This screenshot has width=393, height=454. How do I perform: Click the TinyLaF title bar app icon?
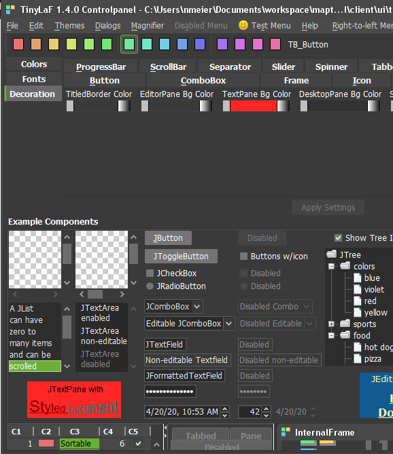coord(10,10)
